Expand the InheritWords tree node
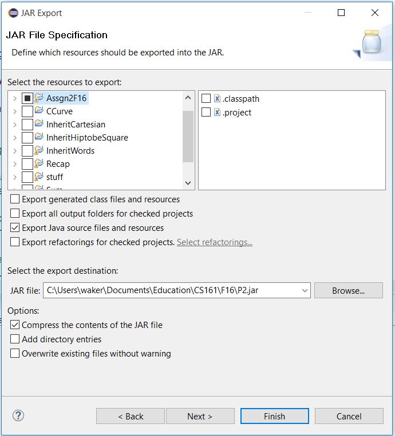Image resolution: width=395 pixels, height=436 pixels. (15, 151)
